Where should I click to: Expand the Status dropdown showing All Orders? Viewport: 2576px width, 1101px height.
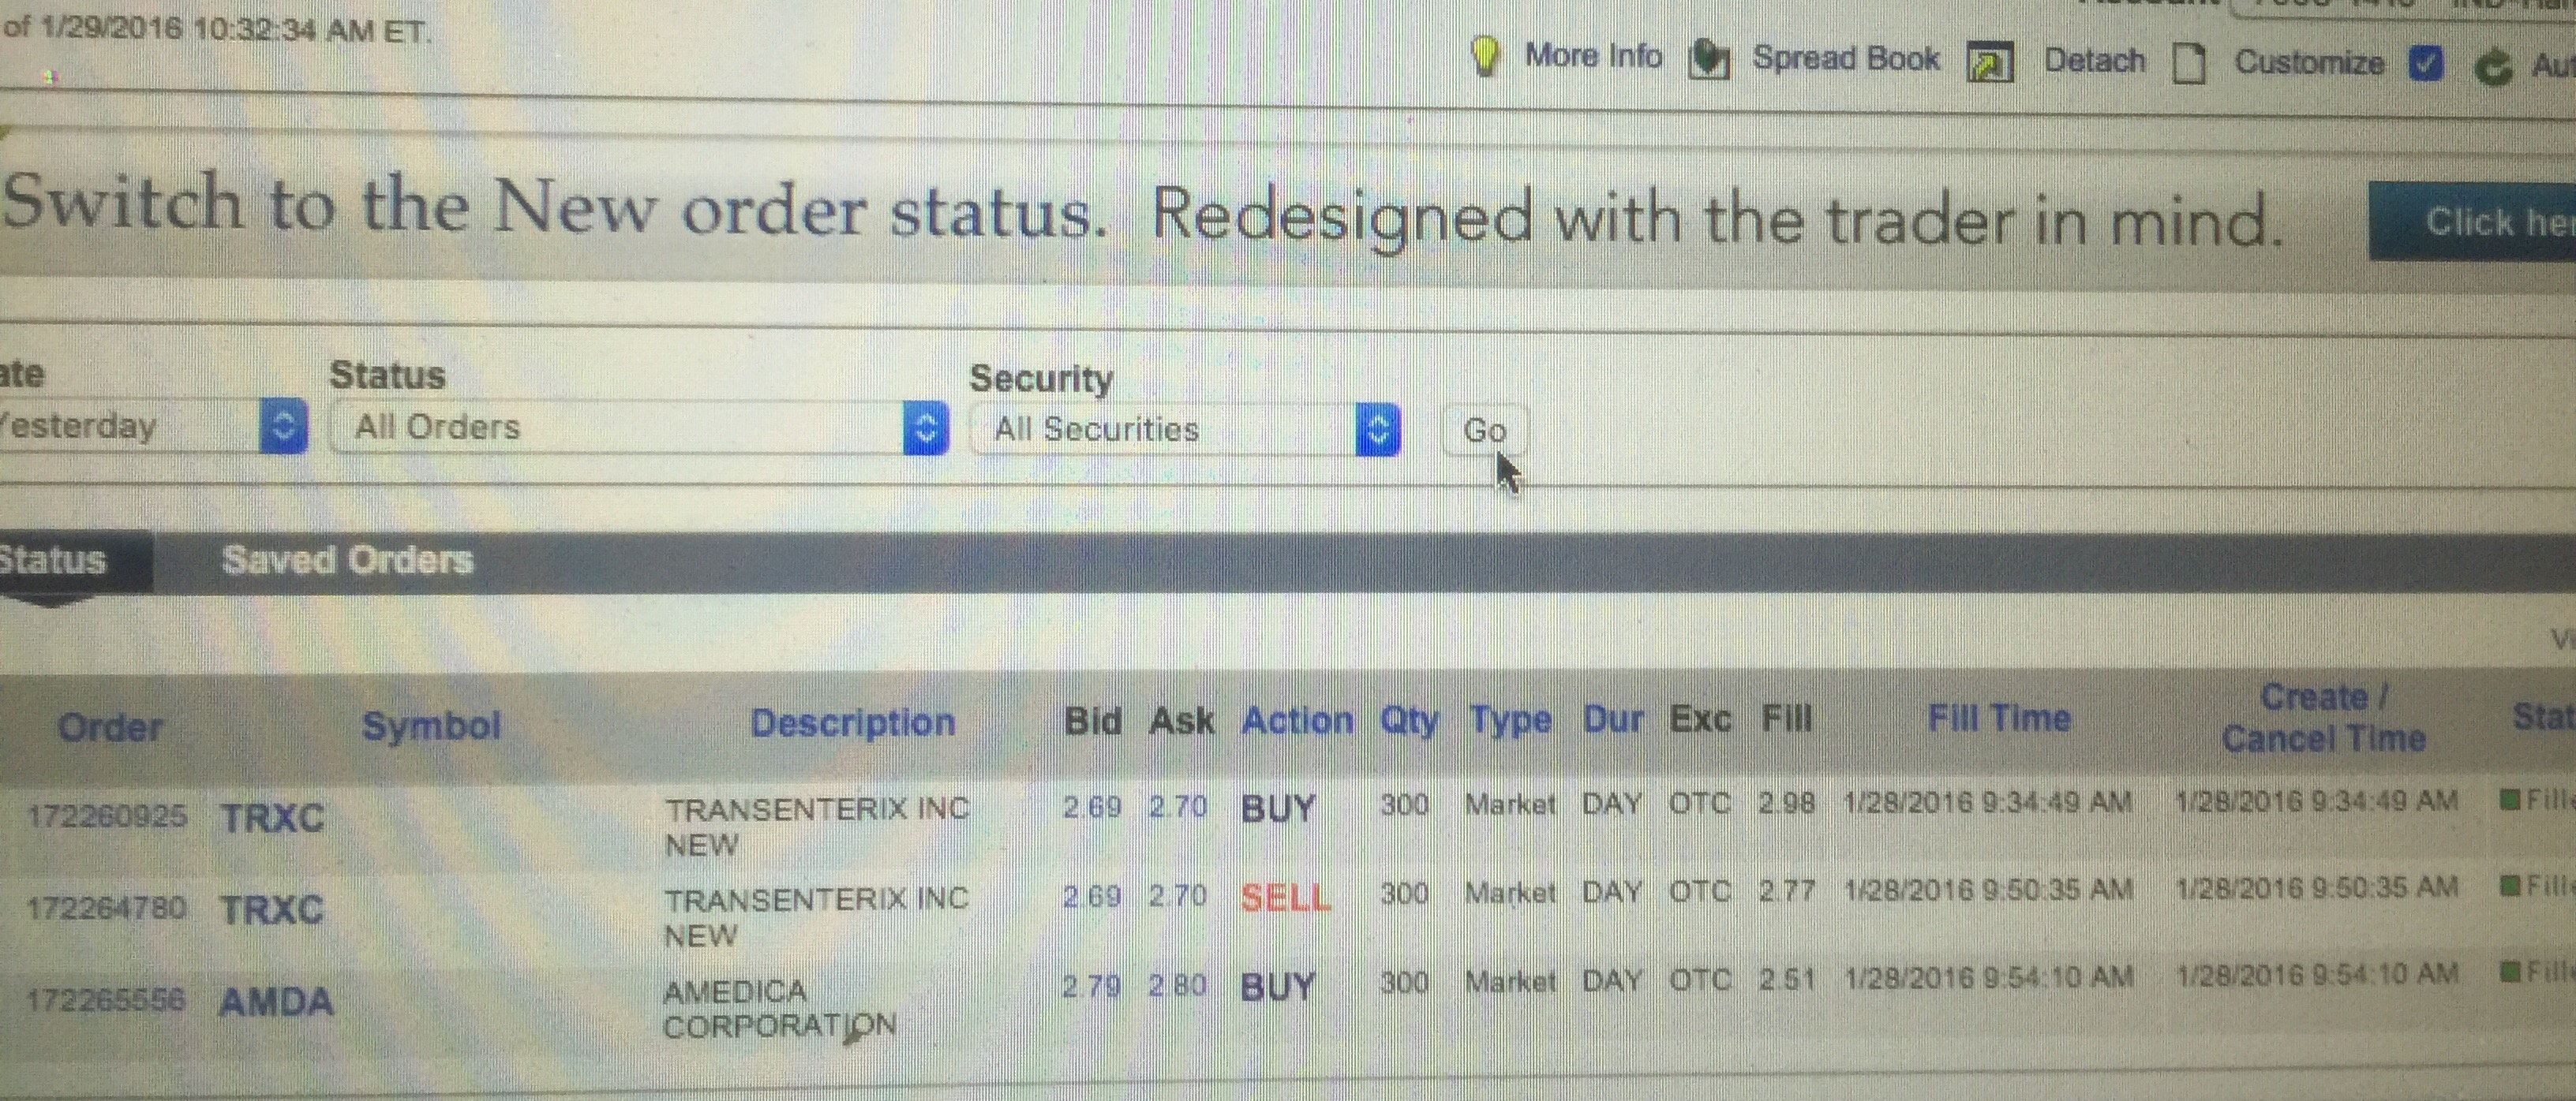[925, 428]
